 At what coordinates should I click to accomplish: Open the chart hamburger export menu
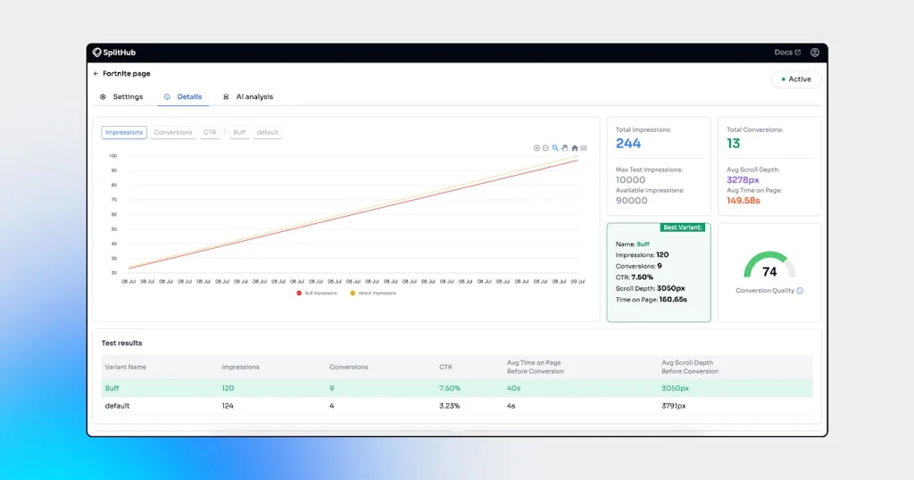tap(584, 148)
